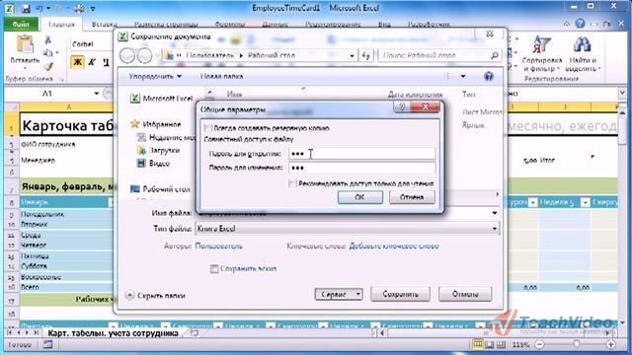Click the Format Painter brush icon
Viewport: 632px width, 355px height.
[48, 66]
